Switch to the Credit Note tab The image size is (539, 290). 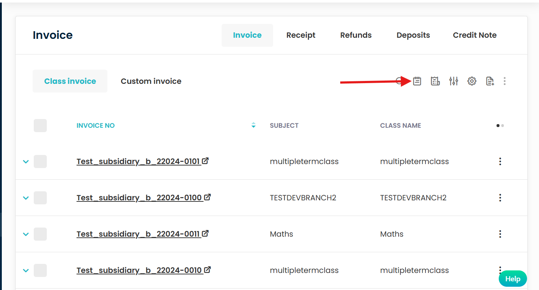click(x=475, y=35)
